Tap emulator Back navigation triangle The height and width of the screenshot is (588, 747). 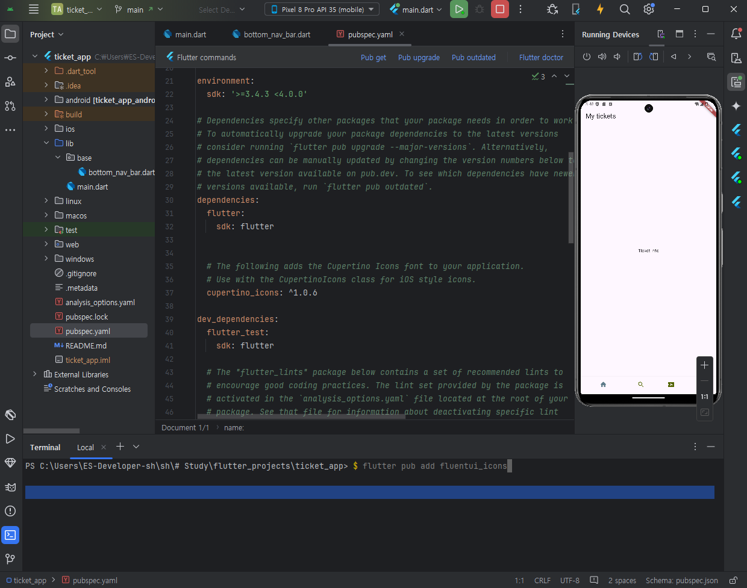674,57
